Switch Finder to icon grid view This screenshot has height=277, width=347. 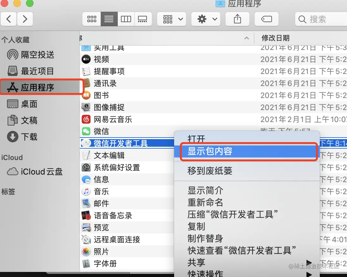[91, 19]
